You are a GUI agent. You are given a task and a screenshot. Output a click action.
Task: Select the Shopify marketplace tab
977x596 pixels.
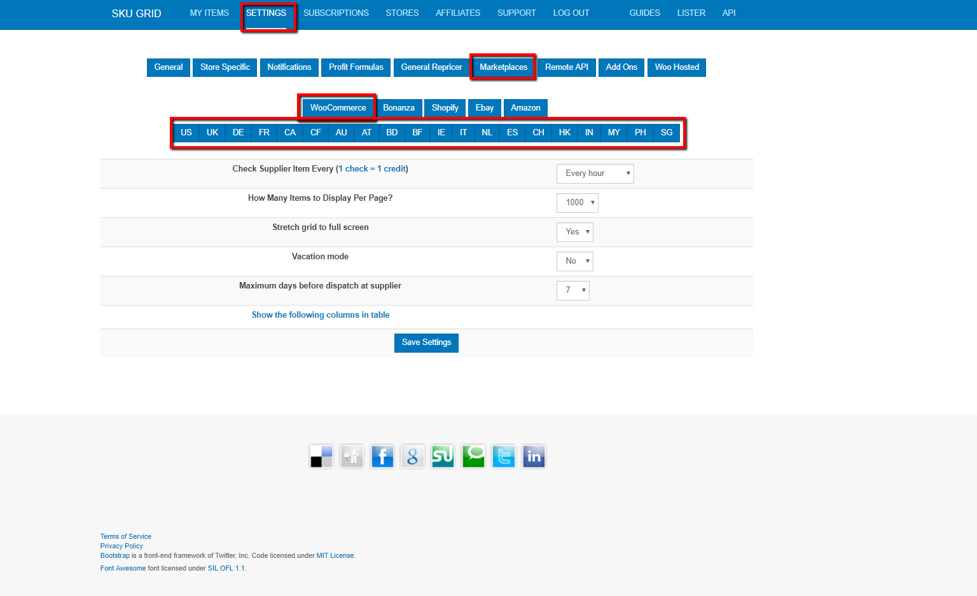[445, 108]
